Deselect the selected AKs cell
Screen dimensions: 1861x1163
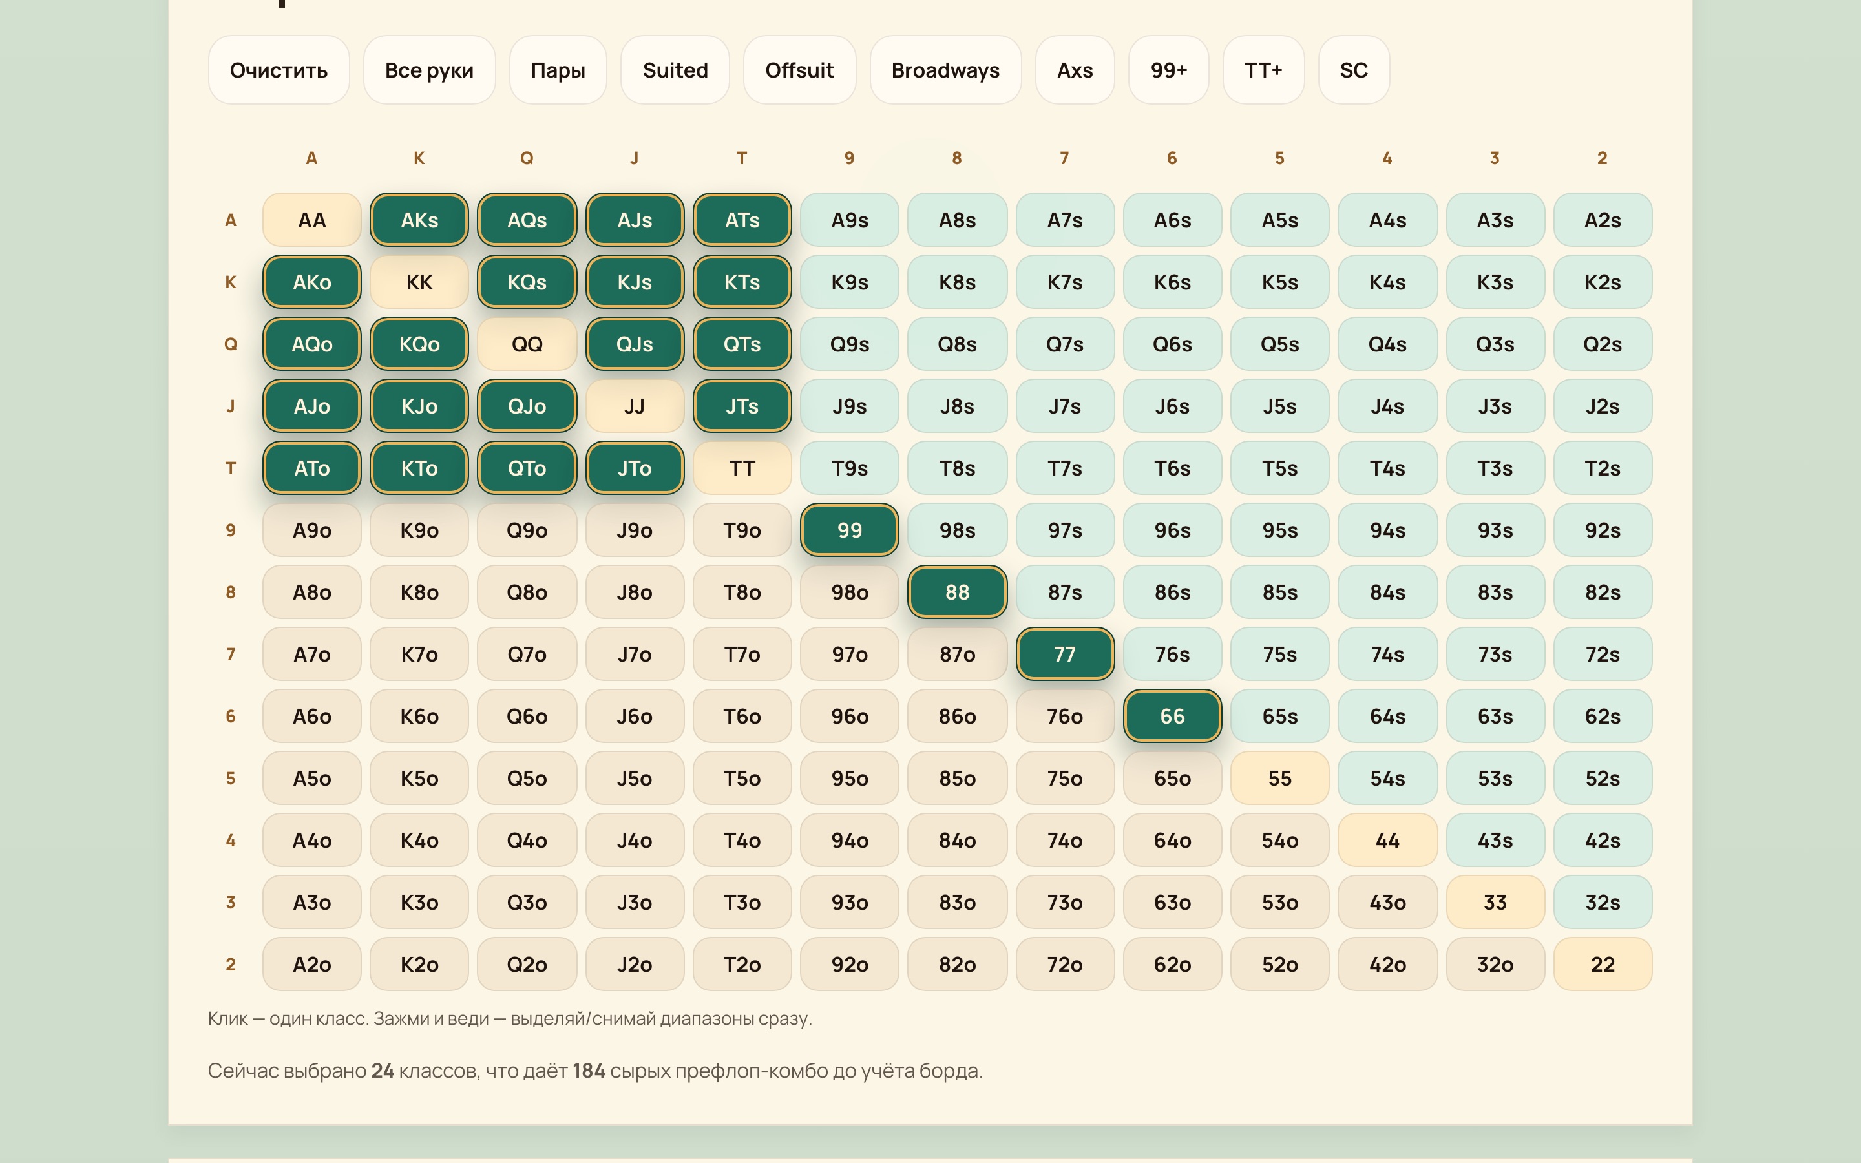tap(419, 220)
